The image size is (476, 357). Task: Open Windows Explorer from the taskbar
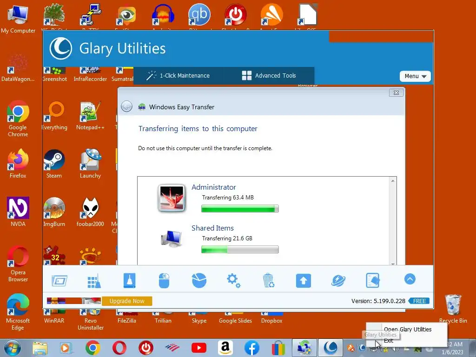click(x=40, y=348)
